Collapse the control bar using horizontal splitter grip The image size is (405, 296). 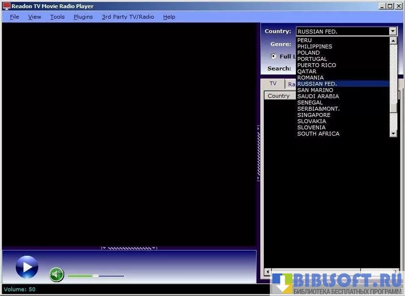(129, 248)
